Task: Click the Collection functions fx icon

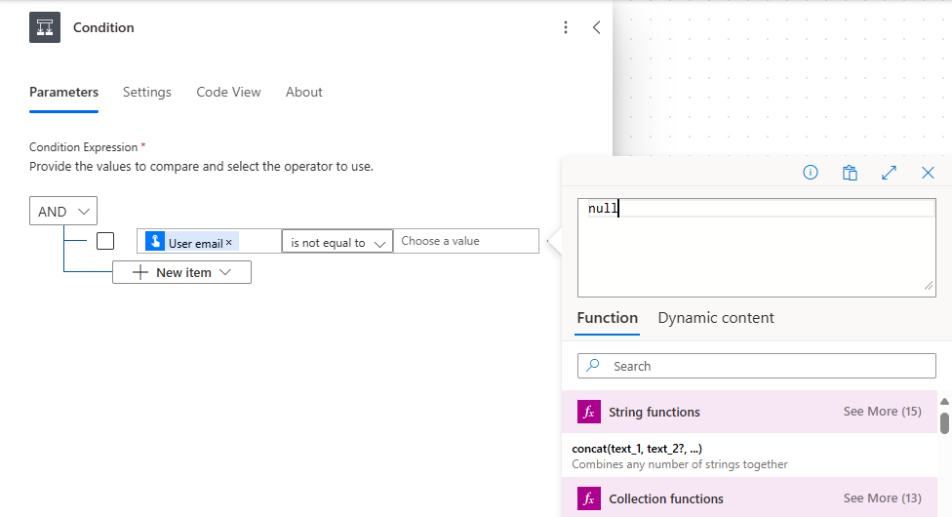Action: pos(588,498)
